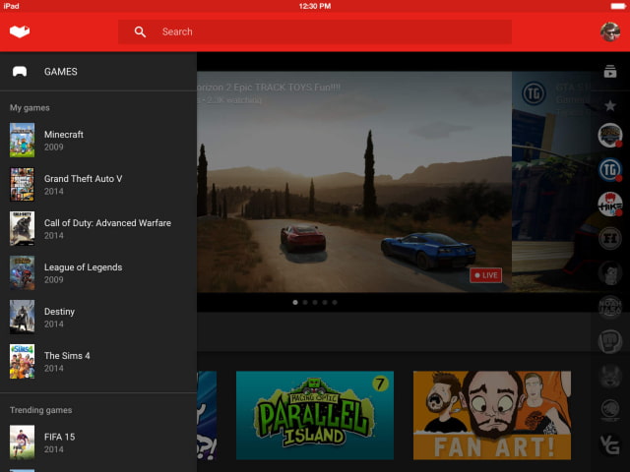The width and height of the screenshot is (630, 472).
Task: Select Call of Duty: Advanced Warfare
Action: (106, 228)
